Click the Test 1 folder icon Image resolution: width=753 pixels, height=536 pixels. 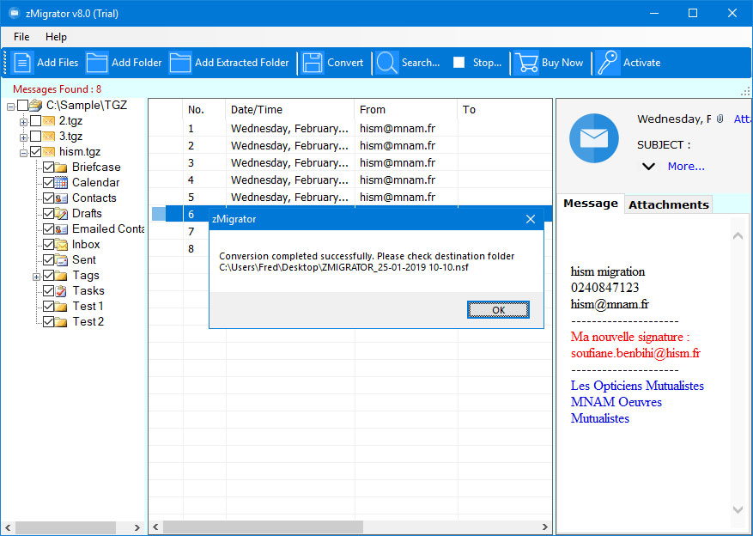point(61,307)
